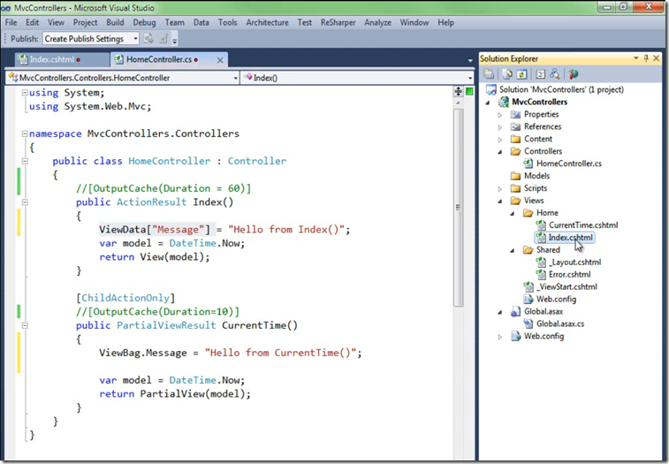The width and height of the screenshot is (669, 464).
Task: Open the ReSharper menu
Action: tap(338, 23)
